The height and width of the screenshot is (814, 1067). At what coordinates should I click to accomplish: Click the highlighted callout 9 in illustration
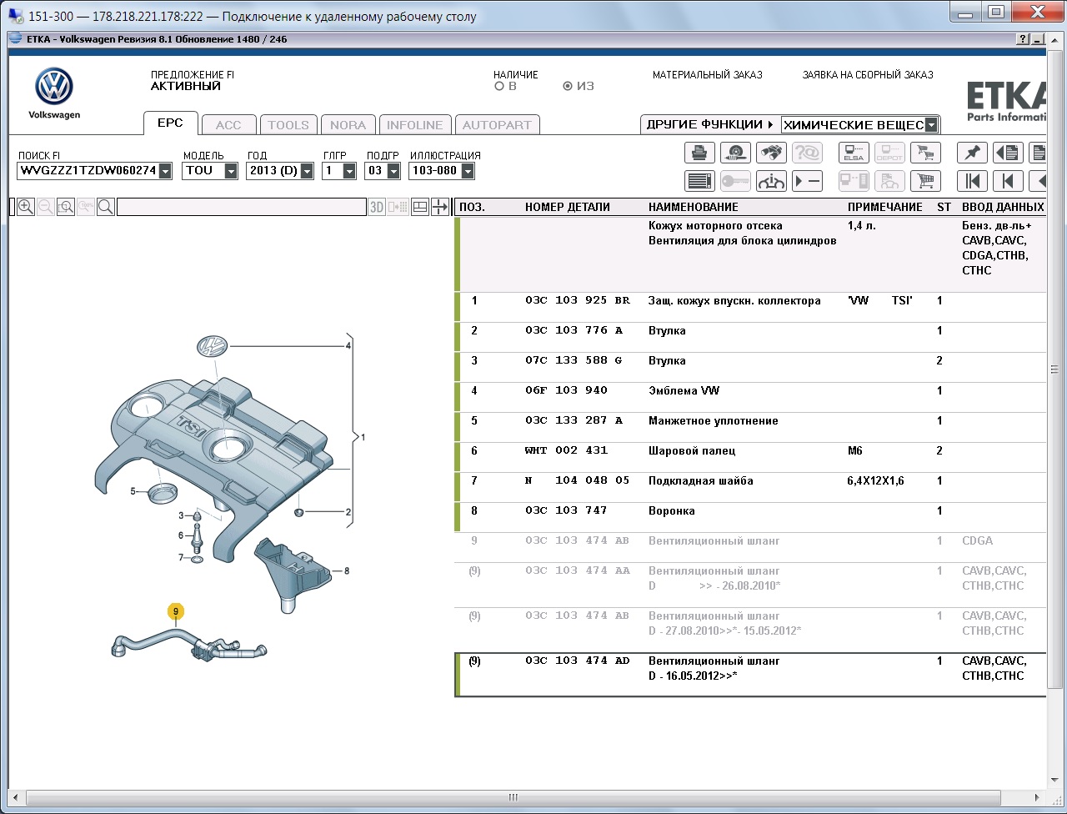coord(175,611)
